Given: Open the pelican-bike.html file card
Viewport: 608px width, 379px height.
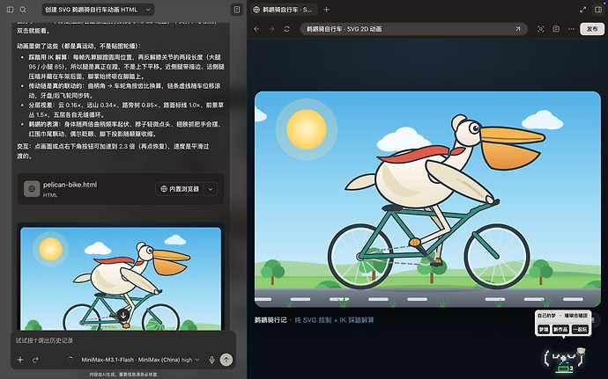Looking at the screenshot, I should click(x=121, y=189).
